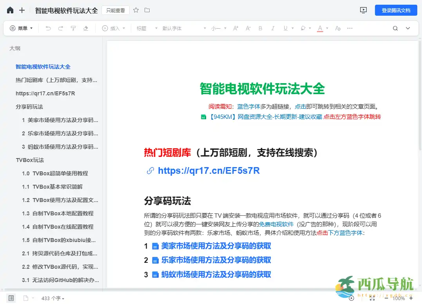Open the 菜单 menu
The height and width of the screenshot is (304, 422).
click(x=21, y=28)
